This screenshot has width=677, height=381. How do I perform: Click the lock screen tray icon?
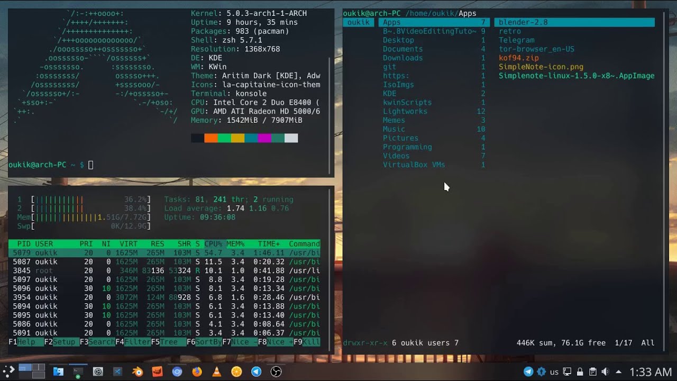click(580, 371)
